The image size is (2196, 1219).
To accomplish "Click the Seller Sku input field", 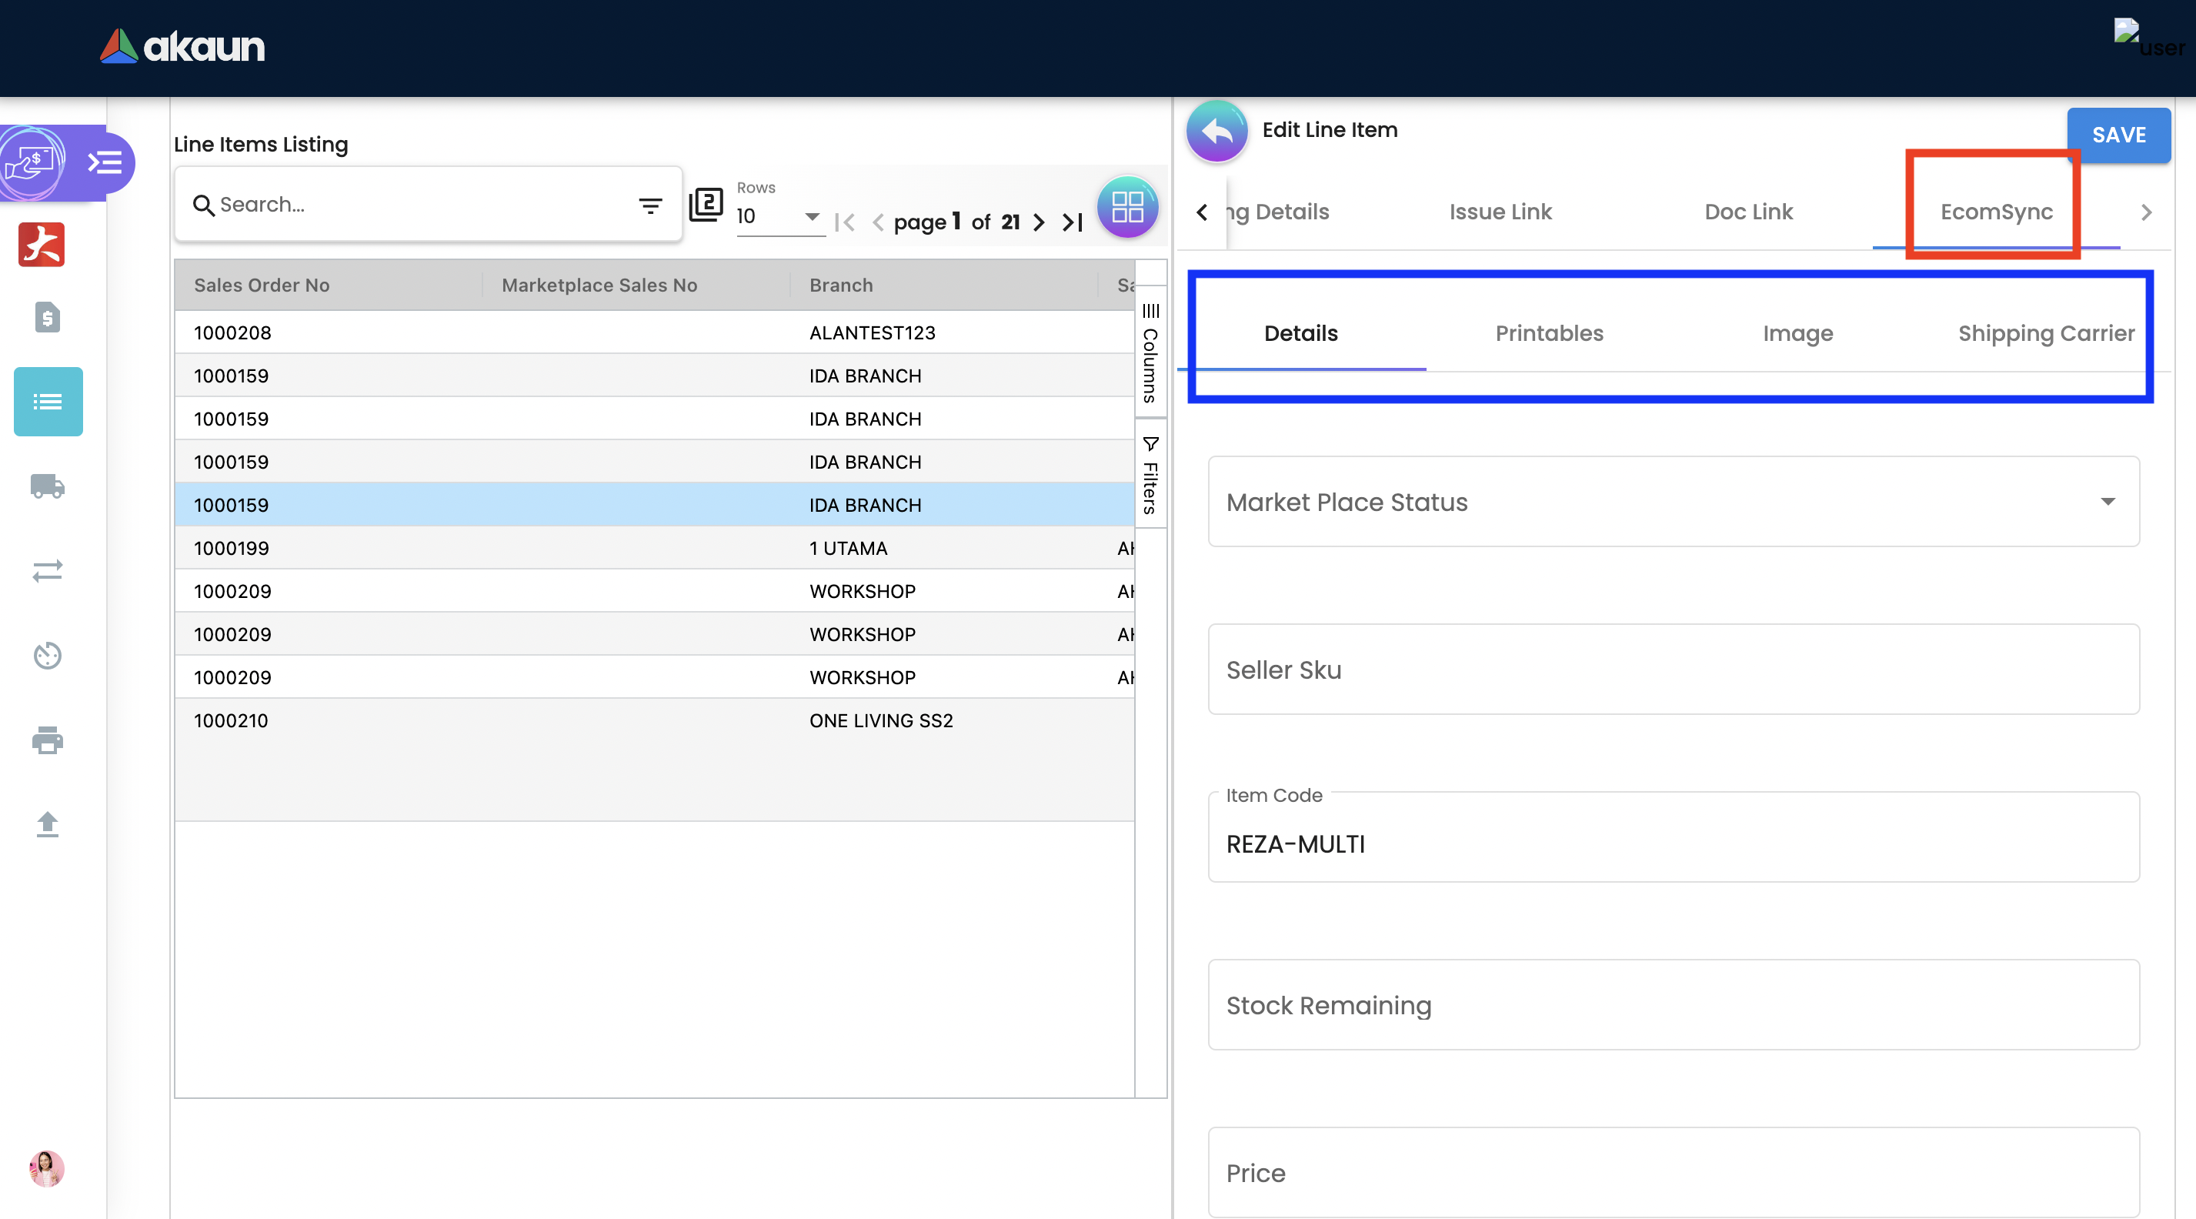I will pos(1673,670).
